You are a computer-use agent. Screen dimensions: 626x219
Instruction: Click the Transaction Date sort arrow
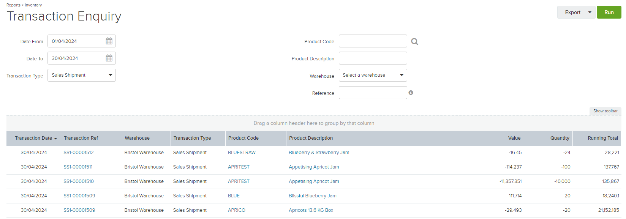coord(56,139)
